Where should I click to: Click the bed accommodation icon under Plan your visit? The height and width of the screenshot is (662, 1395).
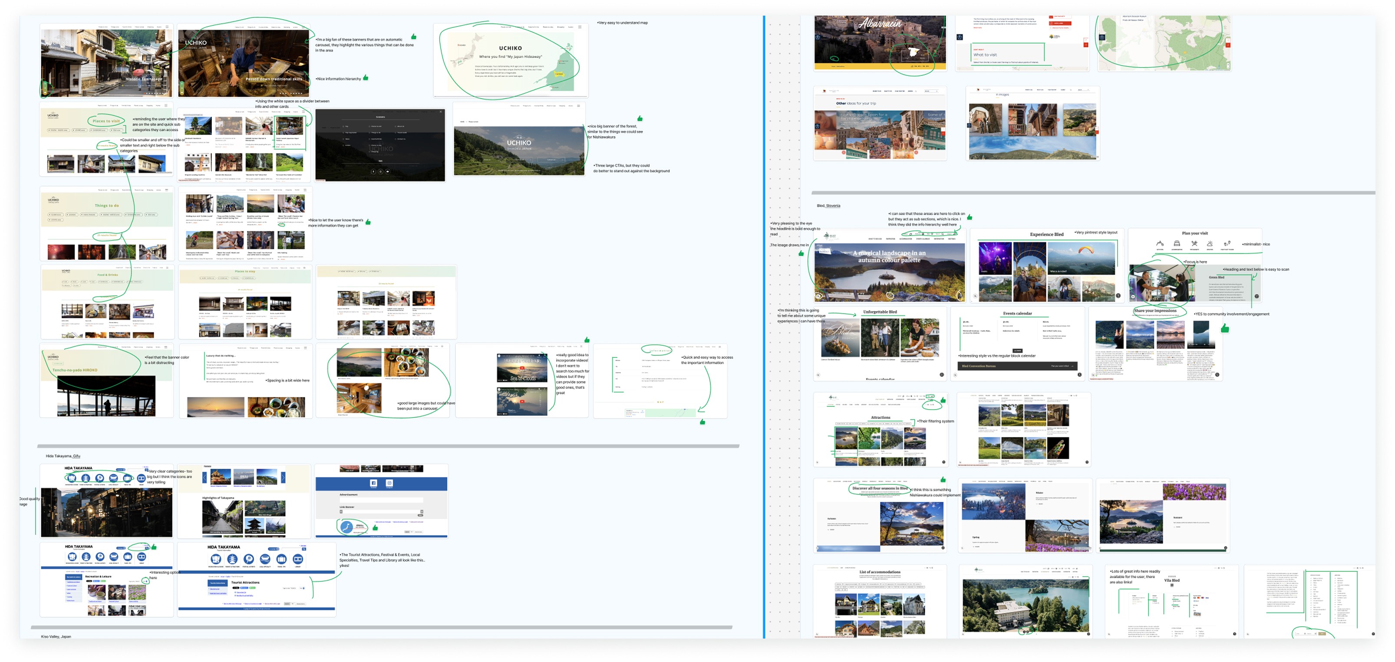coord(1177,244)
